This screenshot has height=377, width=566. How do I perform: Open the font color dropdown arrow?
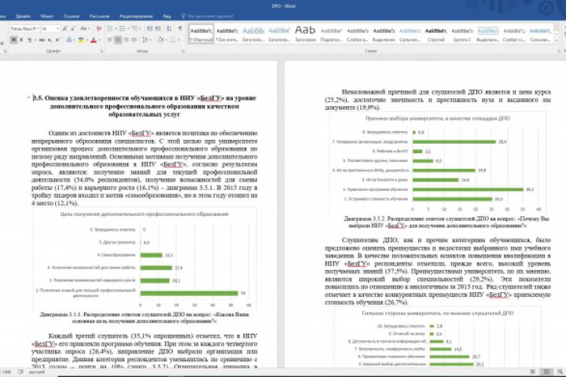(x=99, y=40)
